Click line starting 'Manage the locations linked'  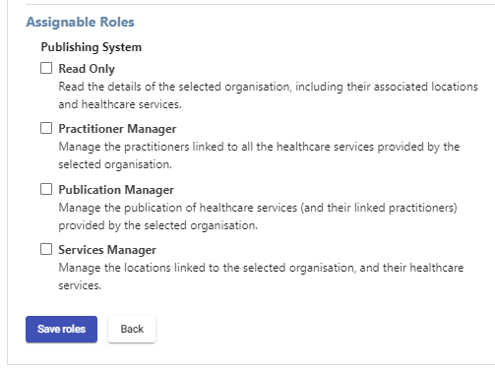(x=261, y=268)
